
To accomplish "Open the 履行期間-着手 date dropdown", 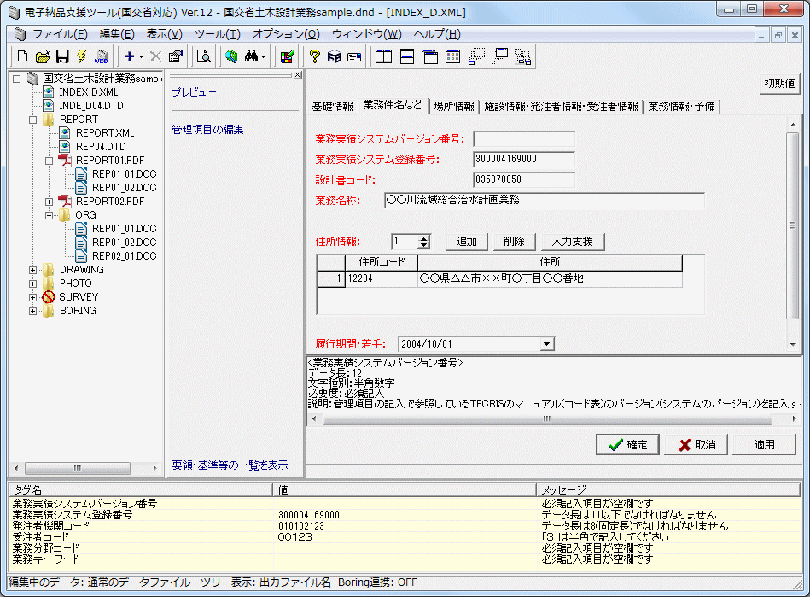I will [x=546, y=343].
